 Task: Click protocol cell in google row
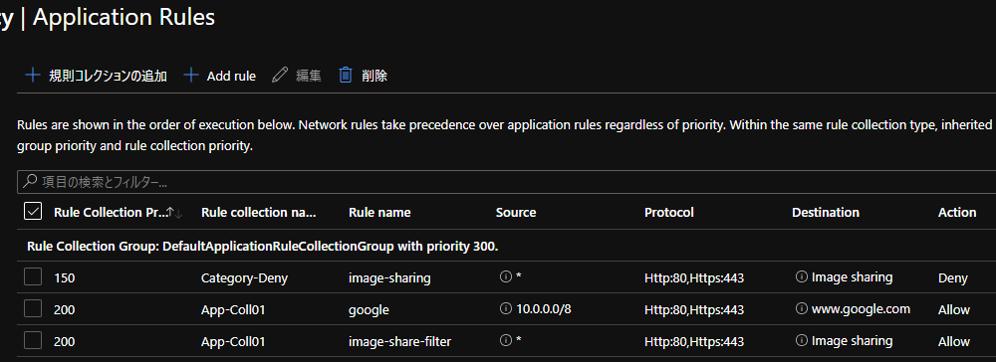point(694,309)
